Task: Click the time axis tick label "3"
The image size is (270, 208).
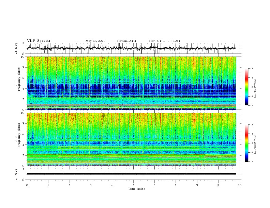Action: tap(91, 185)
